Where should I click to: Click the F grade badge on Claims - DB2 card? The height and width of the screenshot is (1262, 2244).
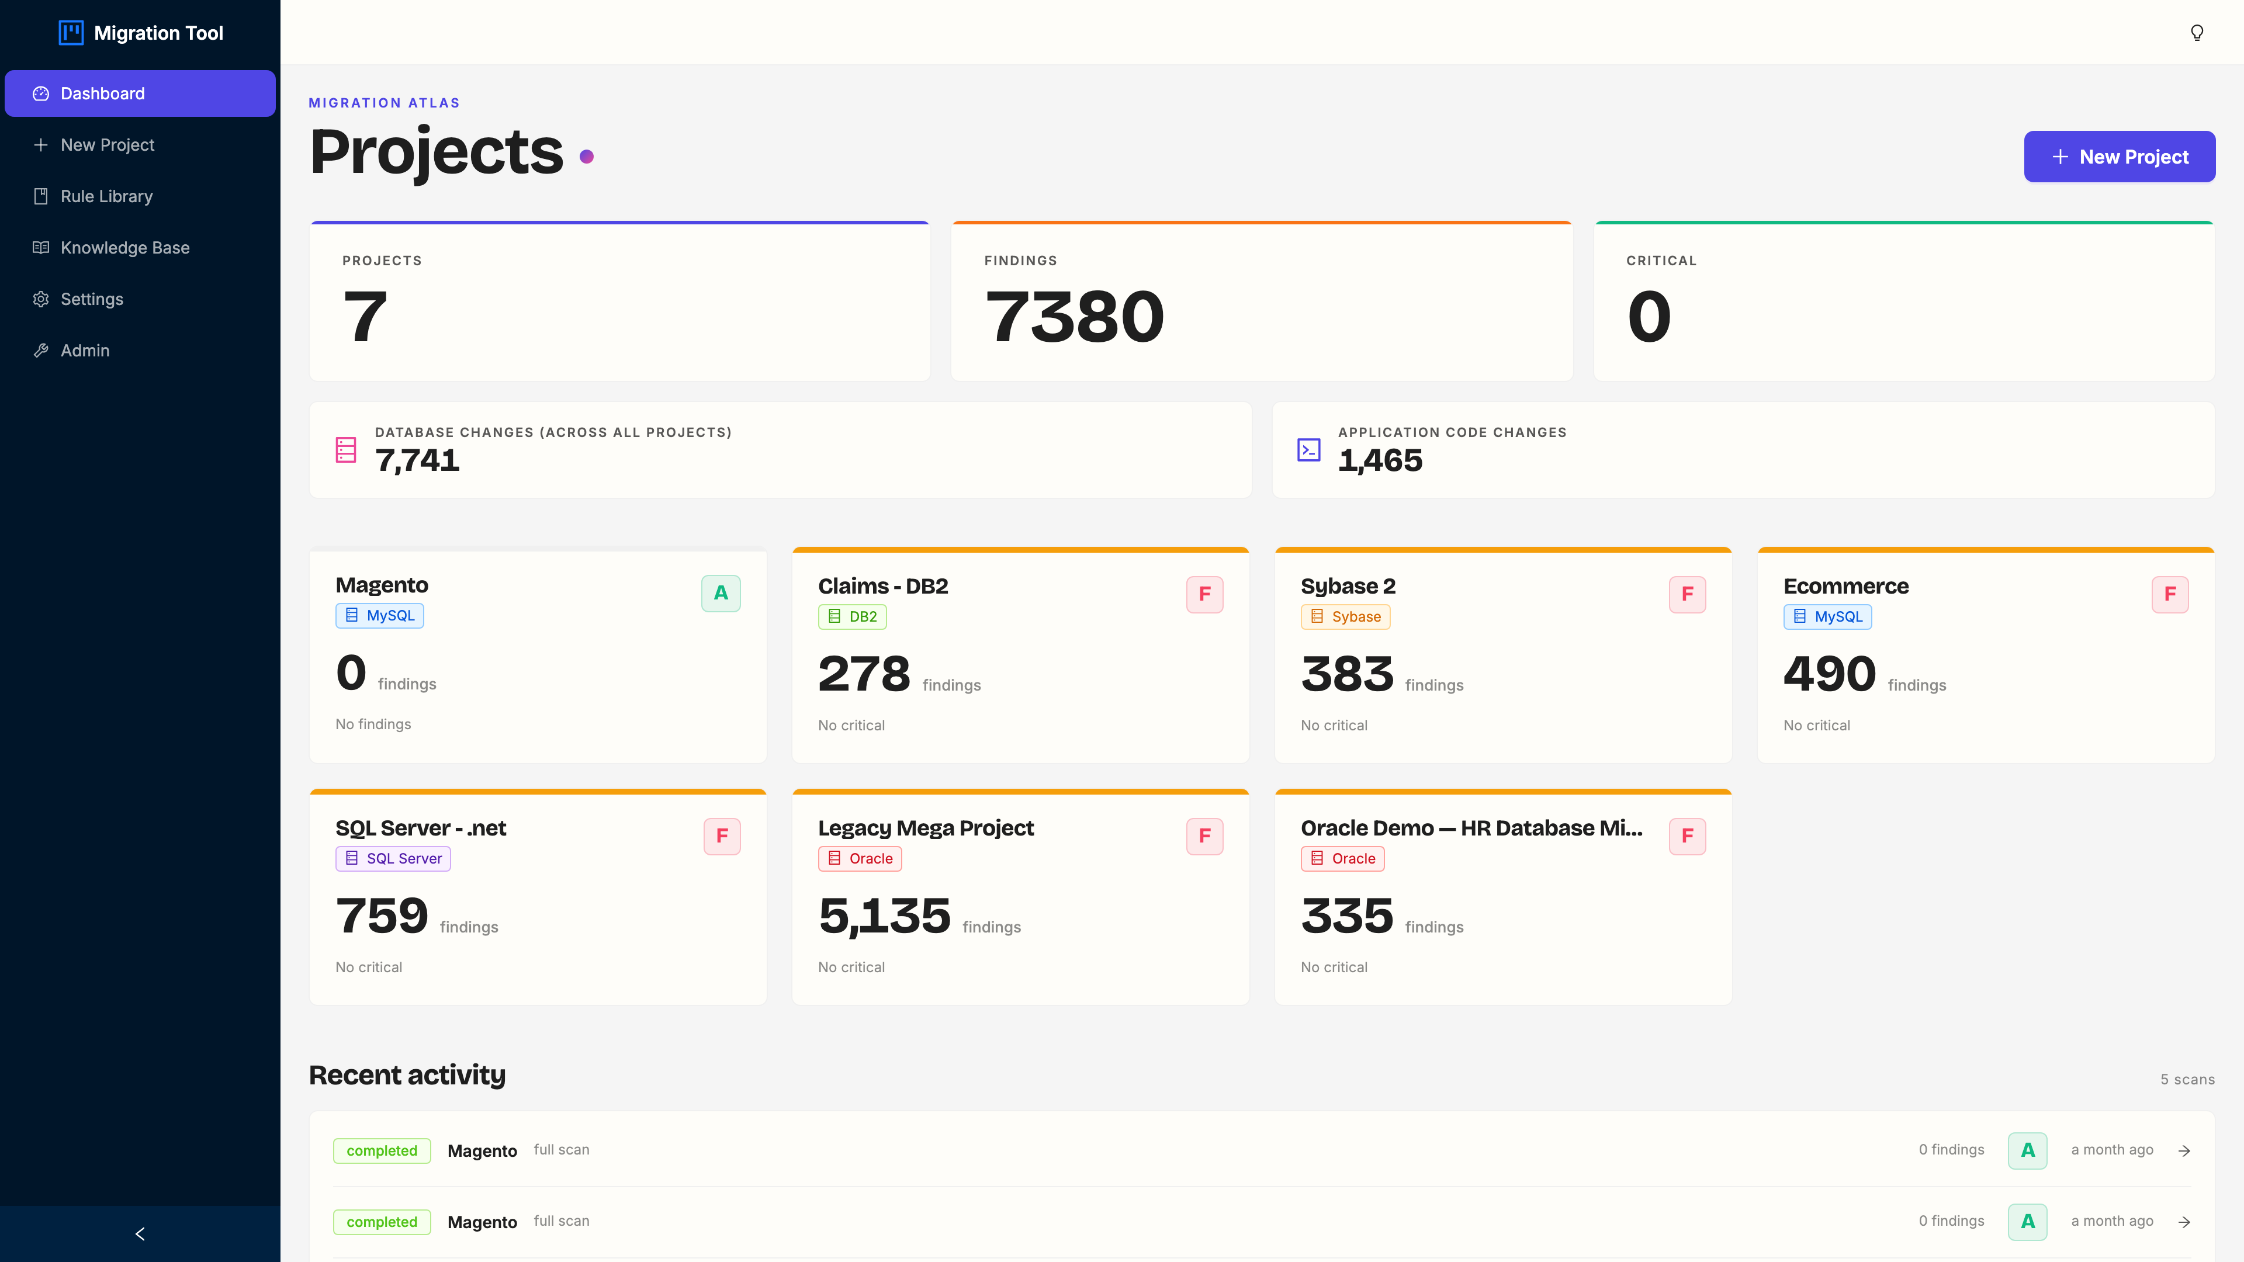(1205, 594)
